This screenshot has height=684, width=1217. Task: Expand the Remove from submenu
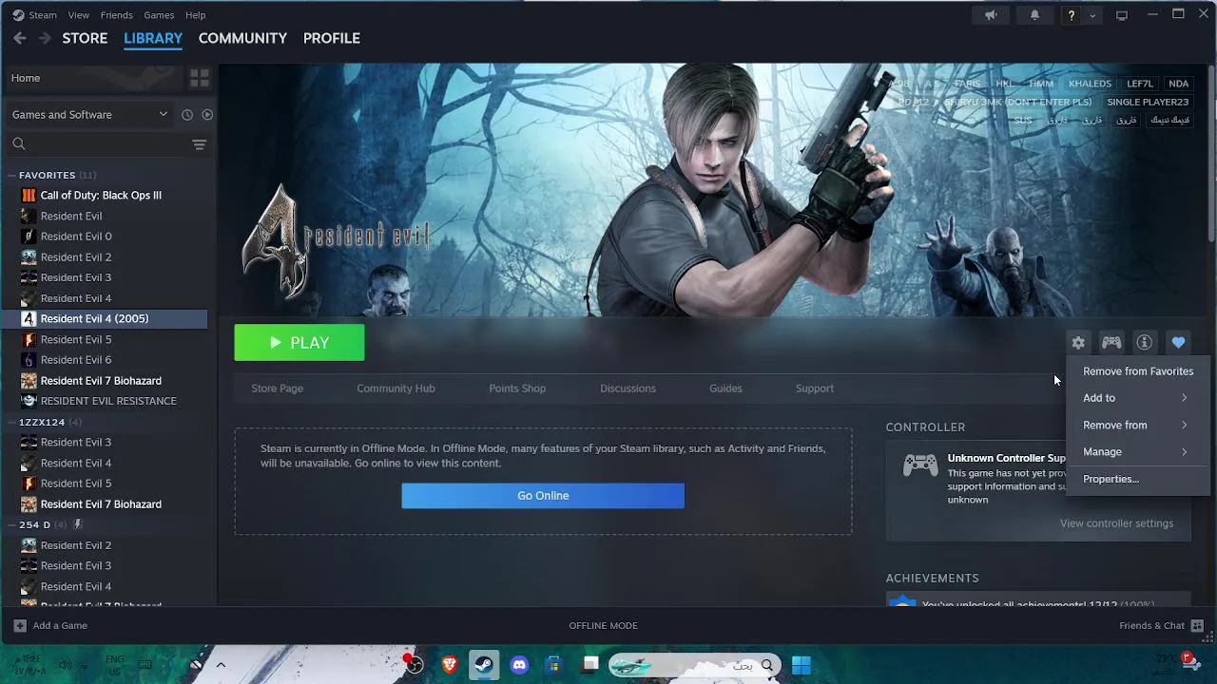pyautogui.click(x=1137, y=425)
